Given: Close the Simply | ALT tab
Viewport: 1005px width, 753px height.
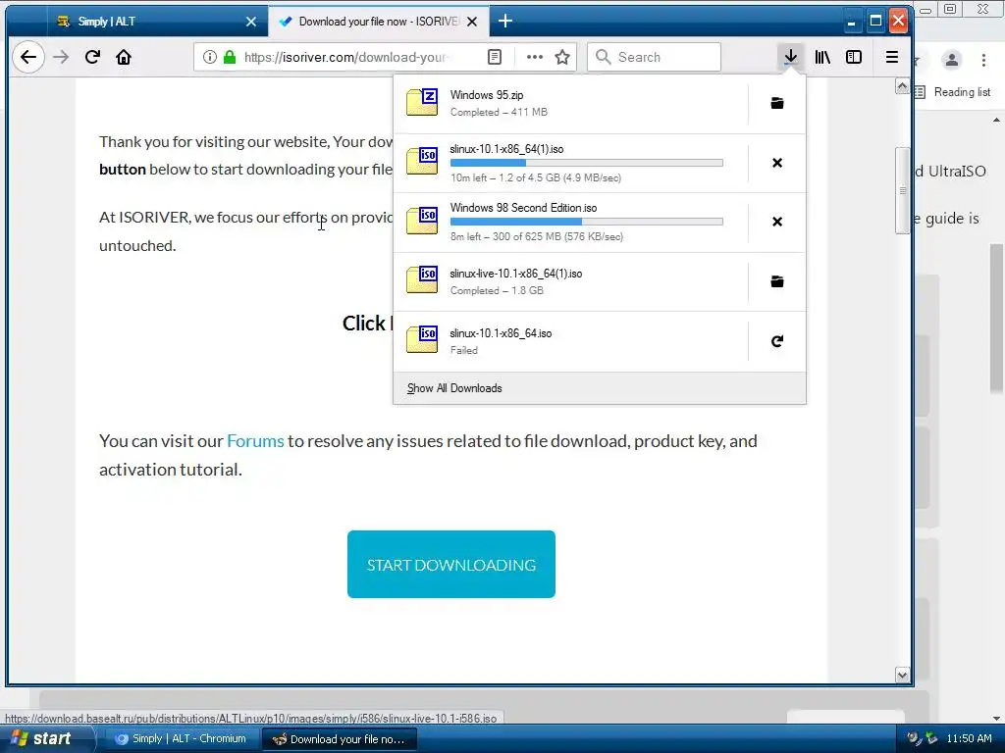Looking at the screenshot, I should tap(251, 22).
